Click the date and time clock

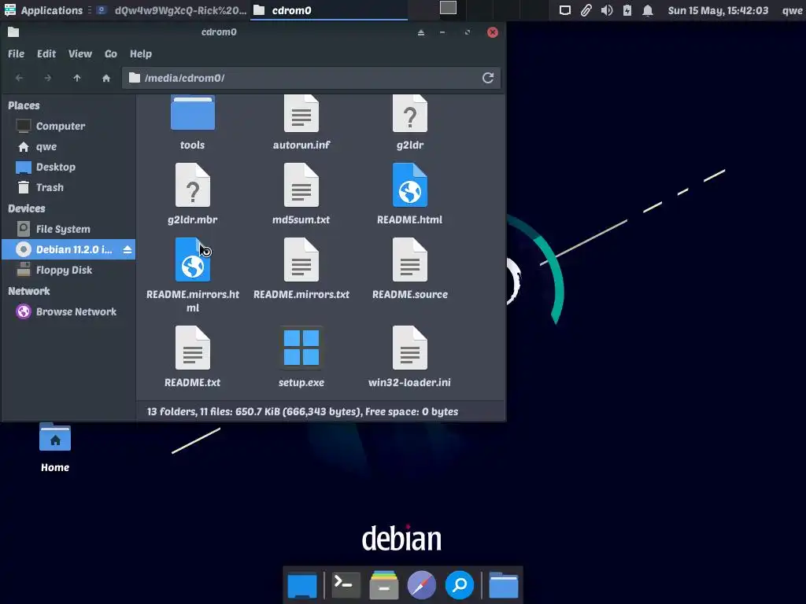coord(718,10)
